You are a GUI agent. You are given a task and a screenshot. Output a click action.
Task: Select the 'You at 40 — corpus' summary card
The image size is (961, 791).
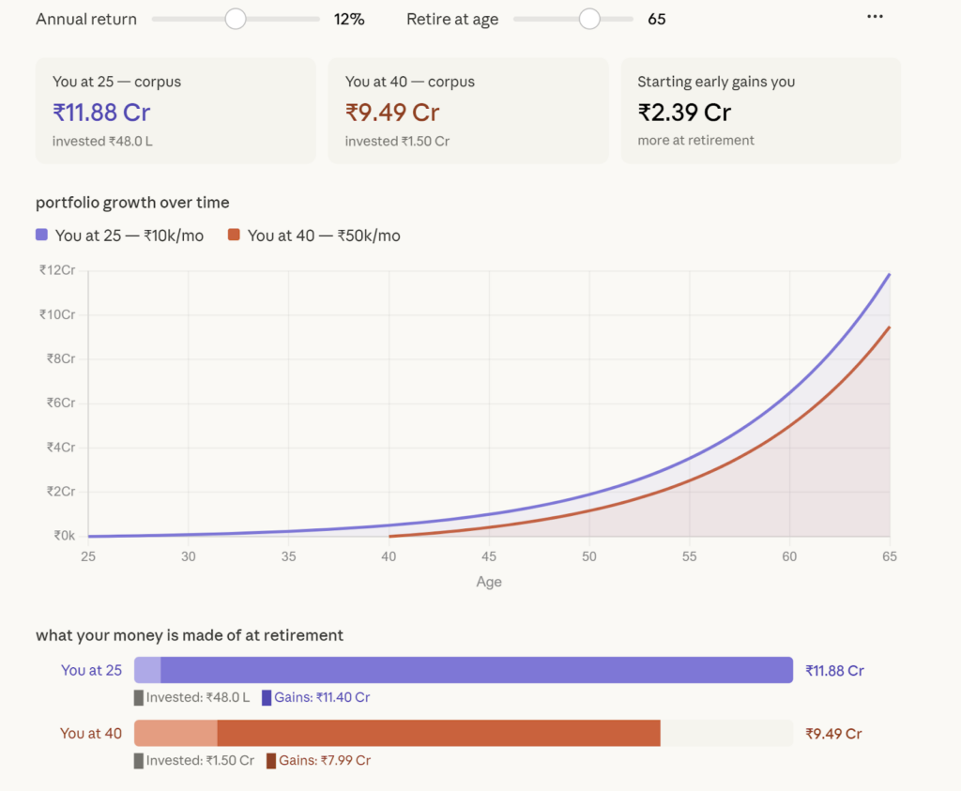pyautogui.click(x=467, y=111)
